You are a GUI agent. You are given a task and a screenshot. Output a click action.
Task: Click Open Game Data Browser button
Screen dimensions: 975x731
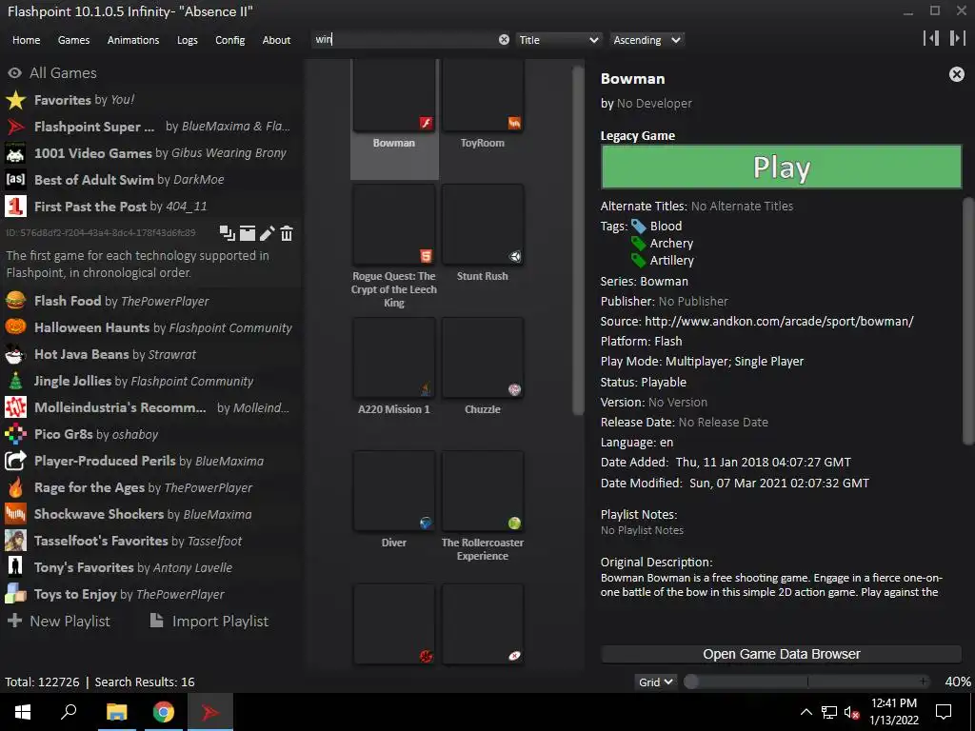pyautogui.click(x=781, y=654)
